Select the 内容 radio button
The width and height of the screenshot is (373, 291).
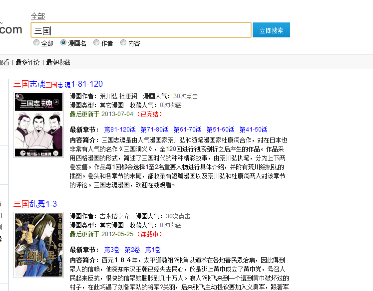(x=123, y=42)
